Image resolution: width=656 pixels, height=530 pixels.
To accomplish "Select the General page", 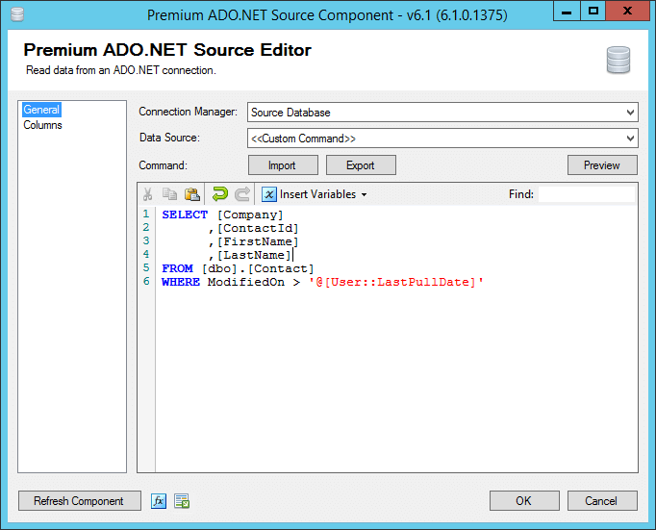I will tap(41, 110).
